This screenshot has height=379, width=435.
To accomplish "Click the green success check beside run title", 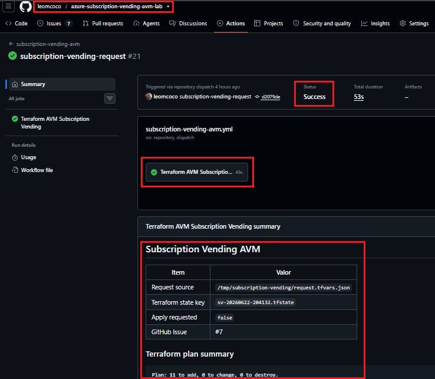I will [12, 56].
